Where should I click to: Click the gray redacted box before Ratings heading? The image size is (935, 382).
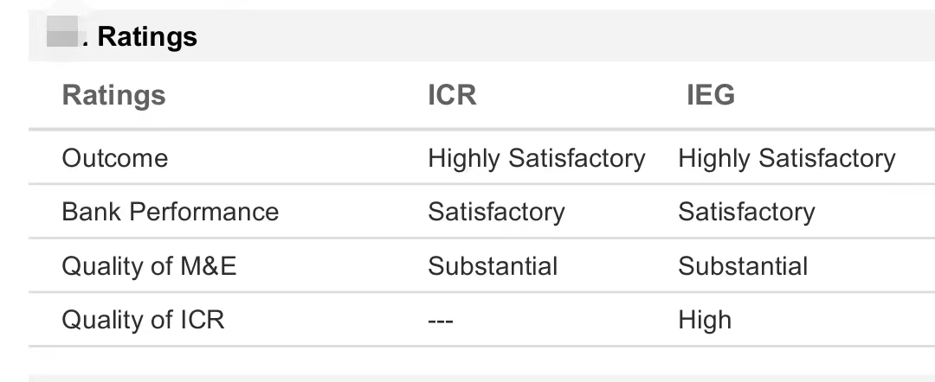tap(62, 36)
